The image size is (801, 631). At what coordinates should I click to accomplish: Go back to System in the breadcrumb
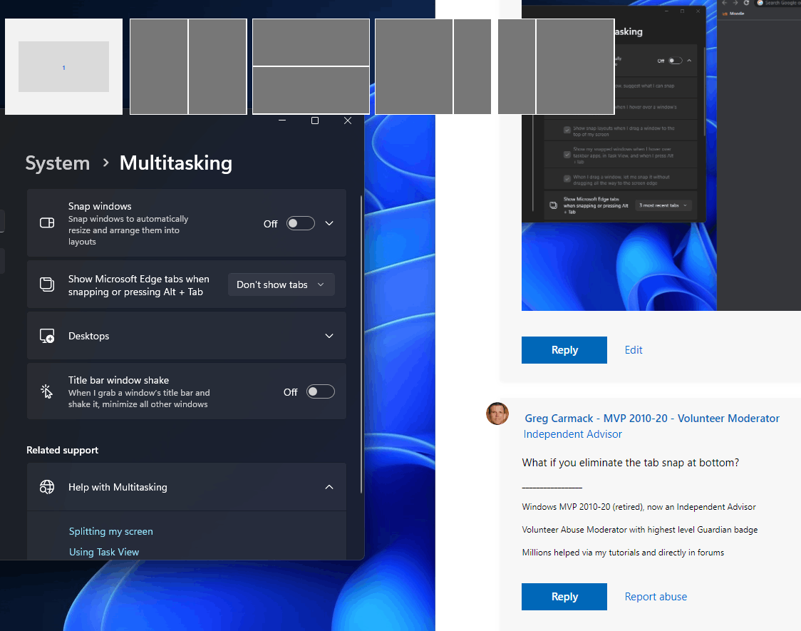58,163
